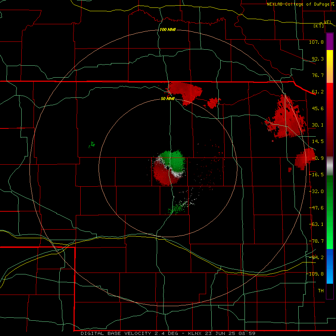336x336 pixels.
Task: Click the 08:59 timestamp in the caption
Action: (248, 333)
